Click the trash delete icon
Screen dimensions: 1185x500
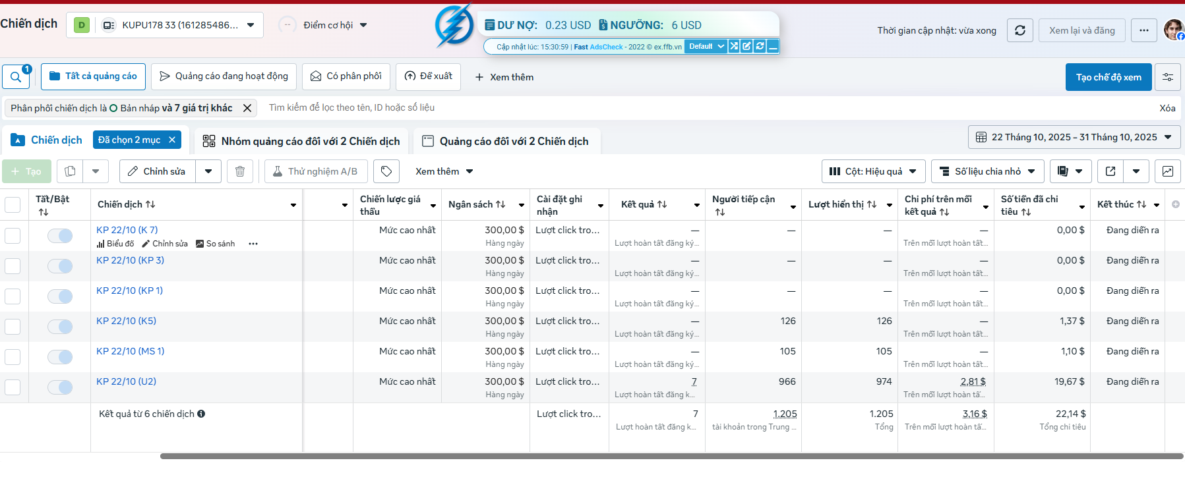pos(240,171)
